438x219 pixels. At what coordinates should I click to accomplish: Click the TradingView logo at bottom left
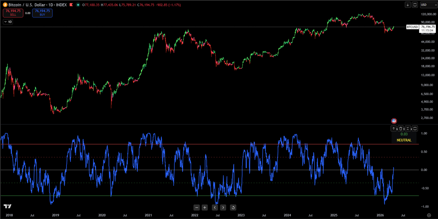tap(7, 206)
